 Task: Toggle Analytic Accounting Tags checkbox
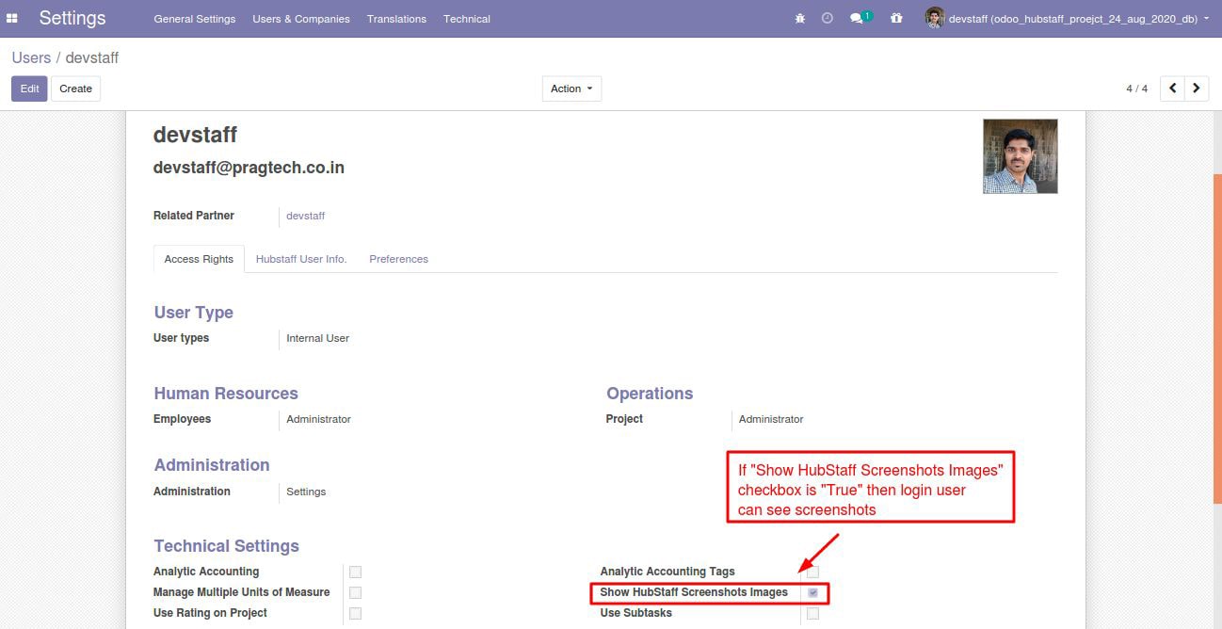(x=812, y=572)
